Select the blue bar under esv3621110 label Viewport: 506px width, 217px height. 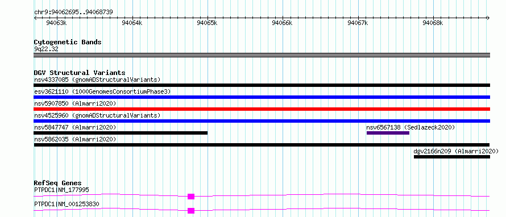click(x=262, y=97)
